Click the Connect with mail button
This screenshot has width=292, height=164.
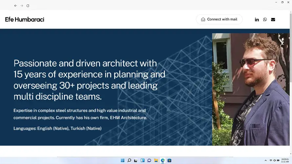(219, 19)
